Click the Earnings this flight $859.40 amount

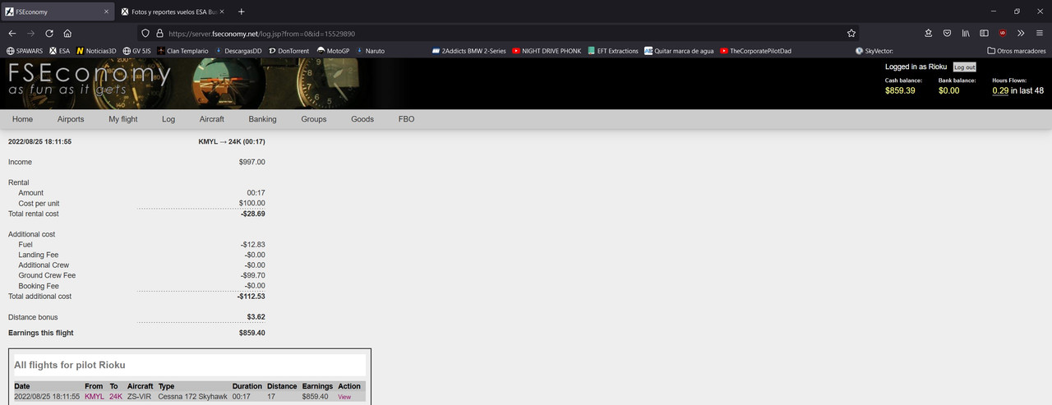[251, 333]
